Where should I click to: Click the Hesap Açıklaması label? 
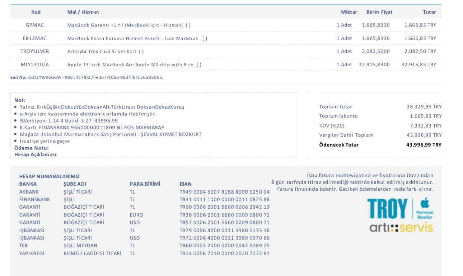tap(36, 154)
